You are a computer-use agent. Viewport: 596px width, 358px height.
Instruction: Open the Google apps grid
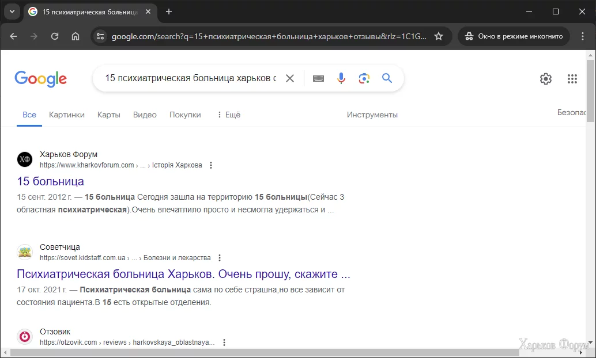(x=572, y=79)
